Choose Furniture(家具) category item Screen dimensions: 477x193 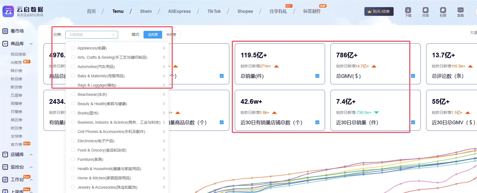[x=117, y=159]
